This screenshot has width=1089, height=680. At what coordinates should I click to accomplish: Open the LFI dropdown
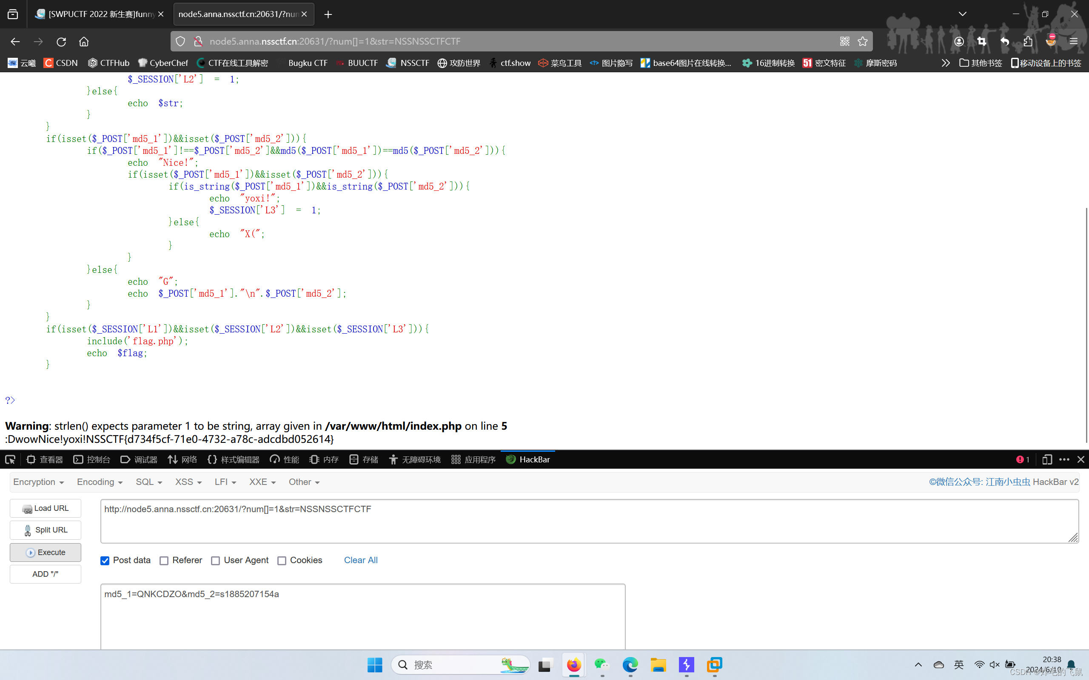pos(225,482)
